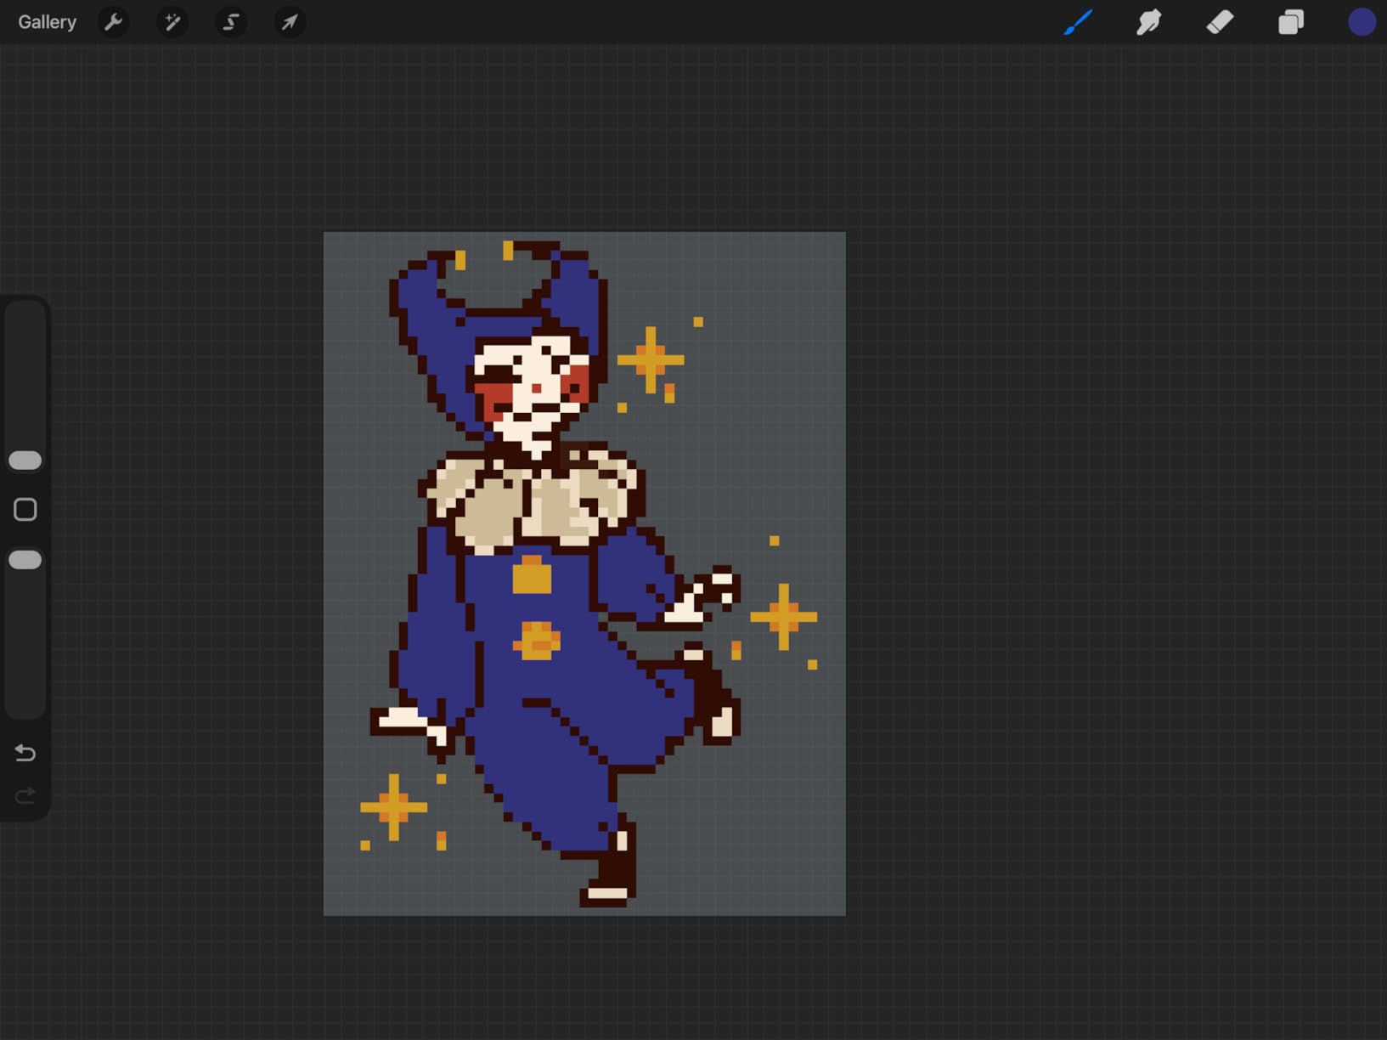Activate the Transform arrow tool
1387x1040 pixels.
(290, 22)
